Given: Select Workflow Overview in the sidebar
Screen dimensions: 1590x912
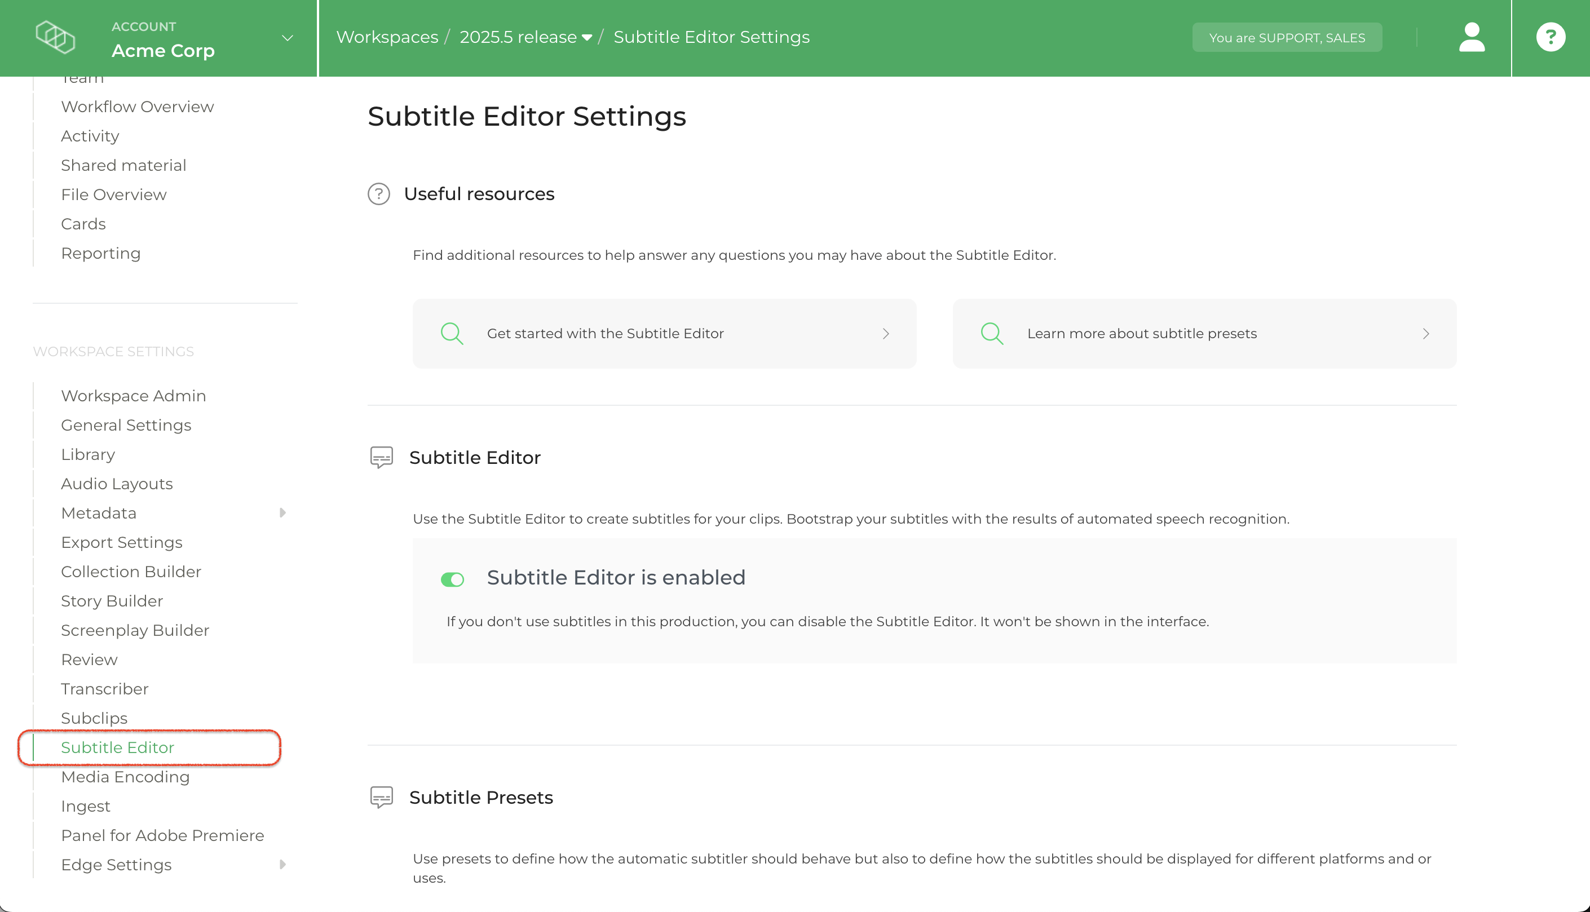Looking at the screenshot, I should tap(137, 107).
